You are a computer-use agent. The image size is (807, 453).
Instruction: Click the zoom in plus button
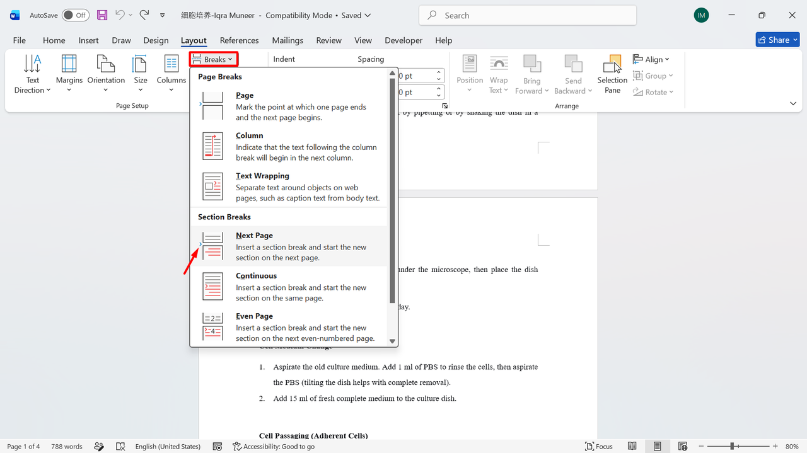(775, 446)
